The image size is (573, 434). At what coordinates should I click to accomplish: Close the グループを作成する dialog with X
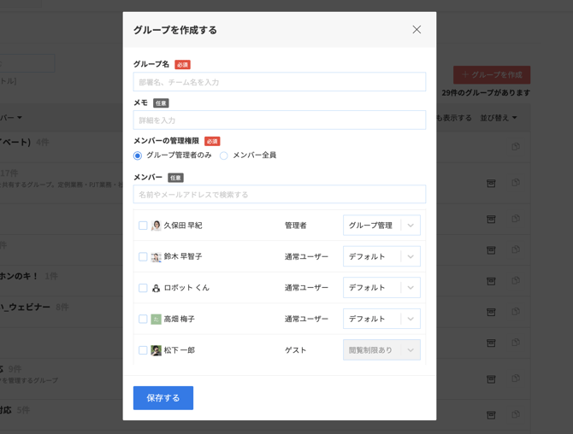[416, 30]
